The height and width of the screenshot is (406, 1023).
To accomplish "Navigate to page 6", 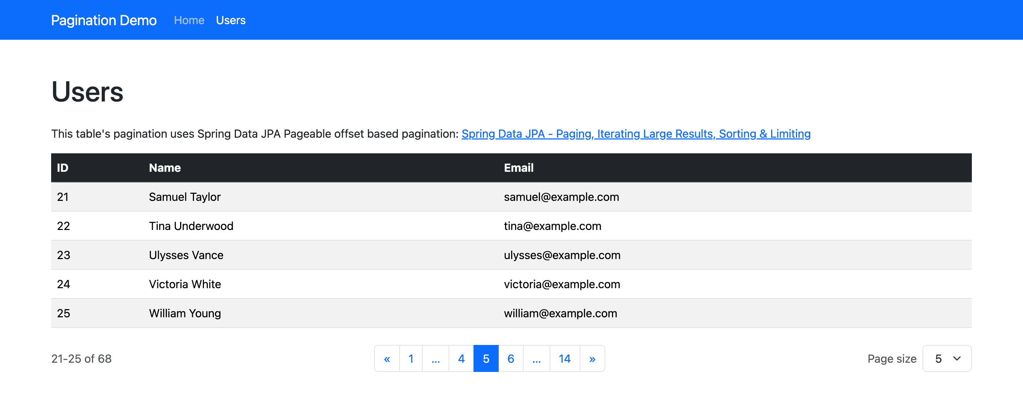I will (x=511, y=358).
